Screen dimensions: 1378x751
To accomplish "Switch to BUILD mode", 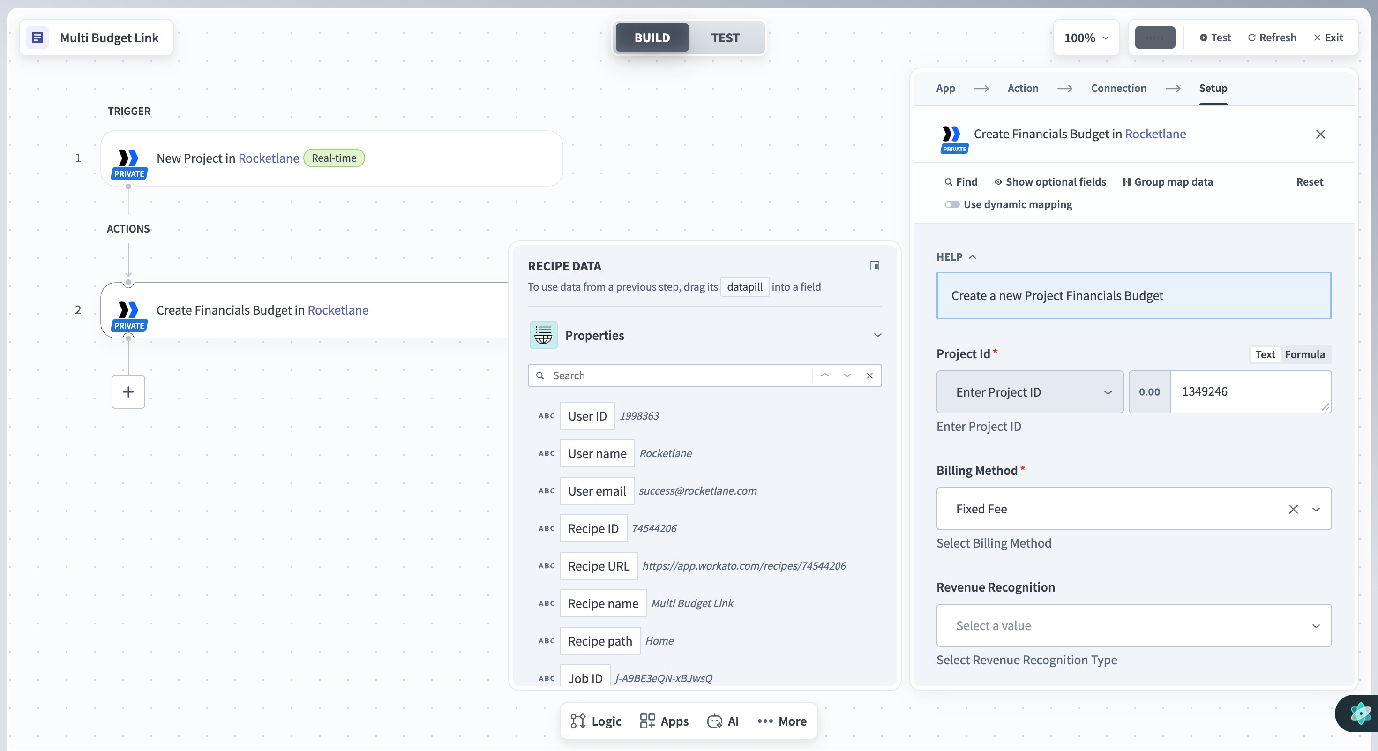I will pos(652,38).
